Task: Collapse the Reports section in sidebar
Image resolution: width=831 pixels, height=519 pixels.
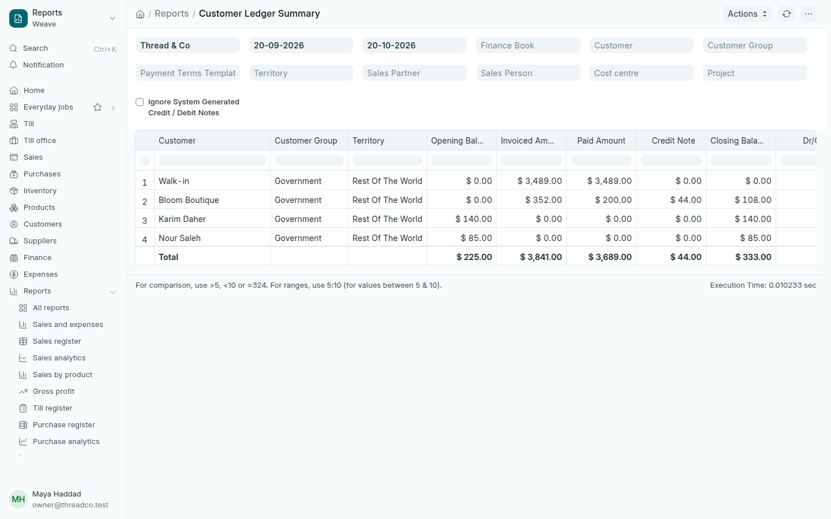Action: coord(113,292)
